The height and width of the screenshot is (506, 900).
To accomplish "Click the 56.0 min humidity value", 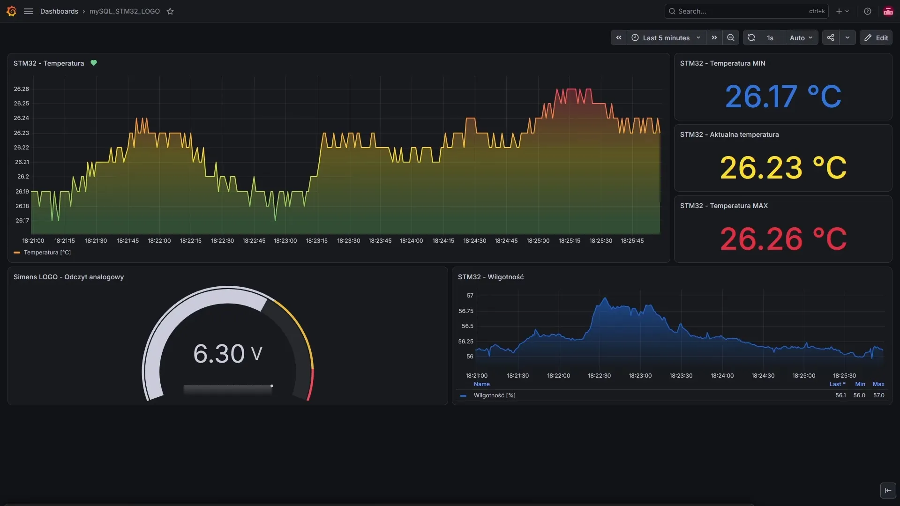I will [859, 395].
